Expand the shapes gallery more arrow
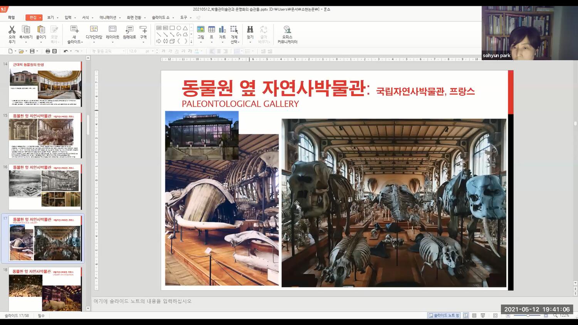The image size is (578, 325). [x=191, y=41]
